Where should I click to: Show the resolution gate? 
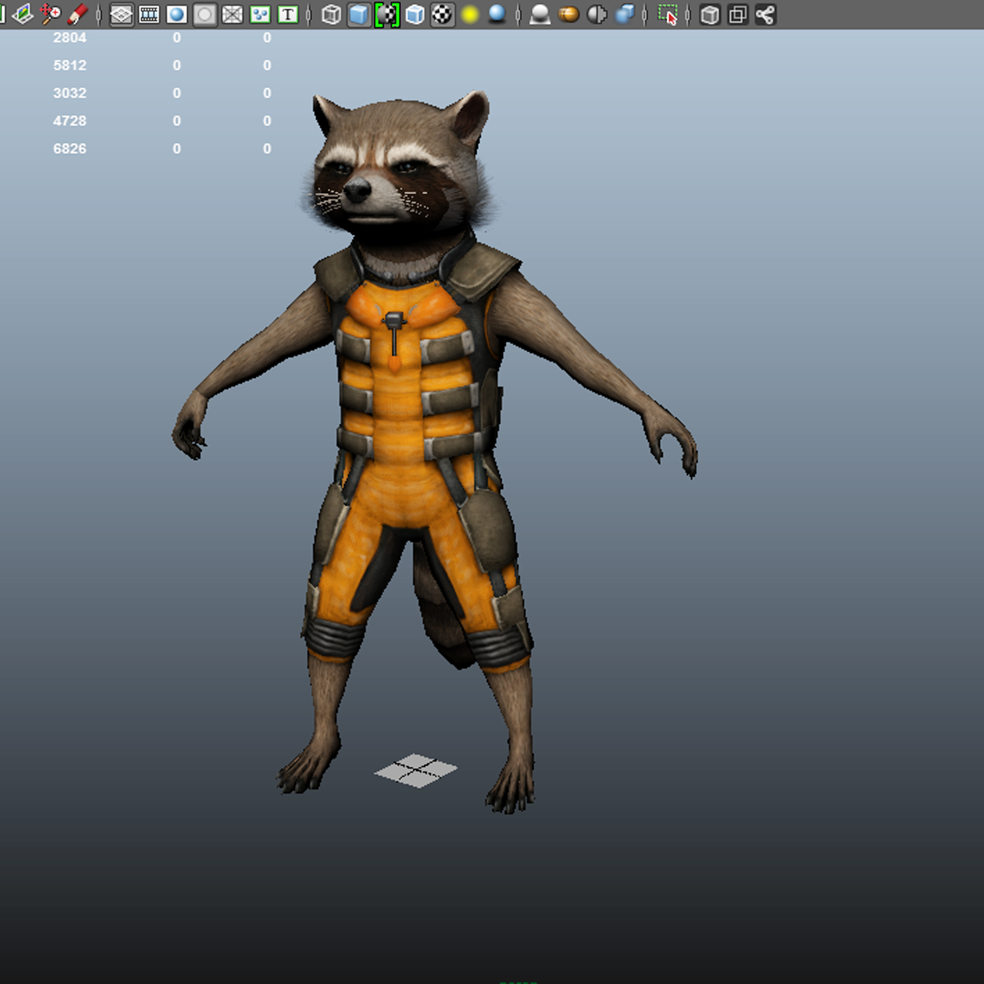(176, 15)
